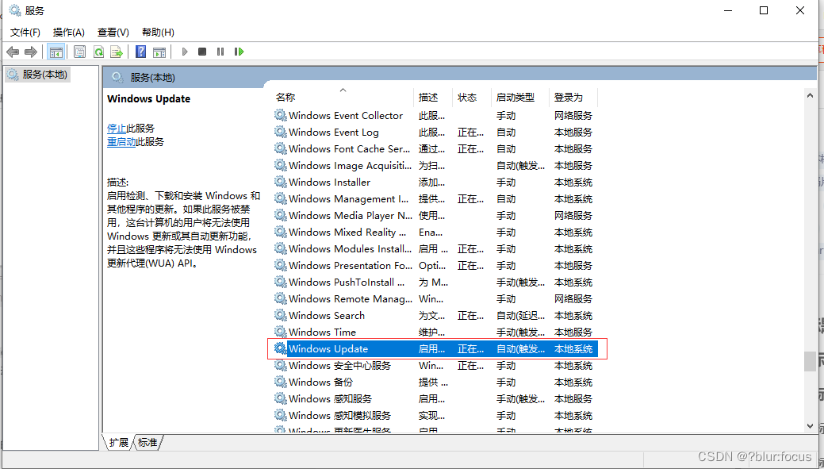Select the Windows 感知模拟服务 row
The width and height of the screenshot is (824, 469).
click(x=435, y=415)
